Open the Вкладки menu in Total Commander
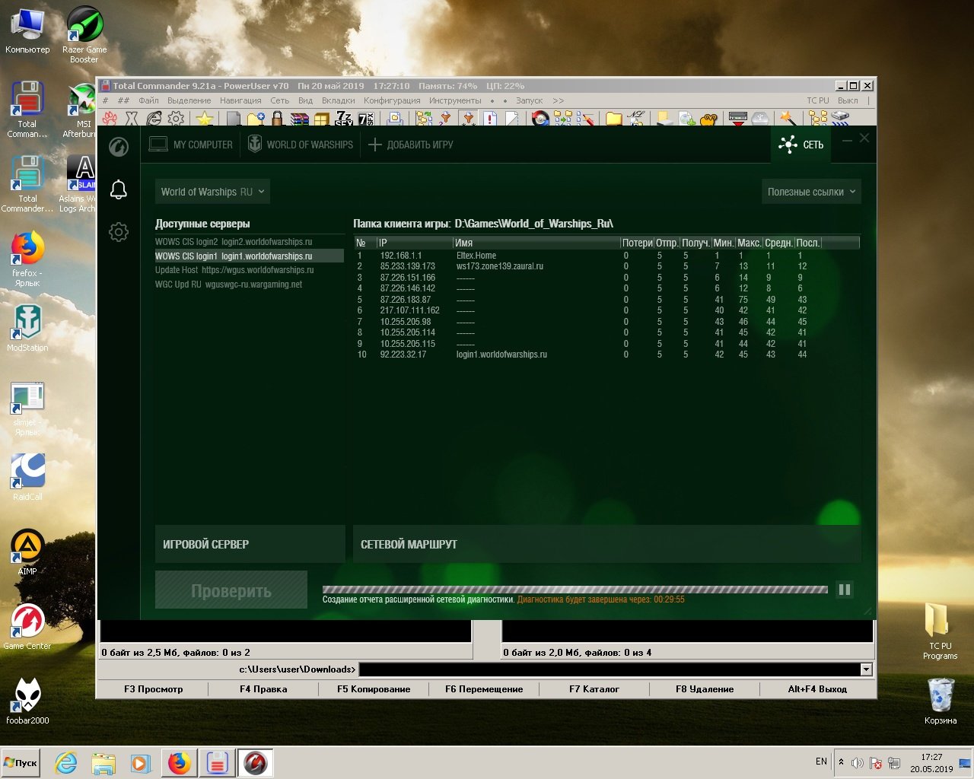Screen dimensions: 974x779 (x=338, y=100)
